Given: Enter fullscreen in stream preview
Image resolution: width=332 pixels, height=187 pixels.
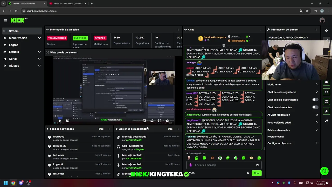Looking at the screenshot, I should click(160, 121).
